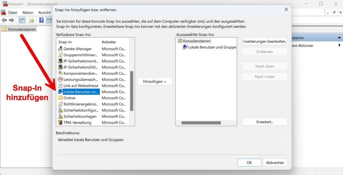Select the Leistungsüberwachung snap-in icon
Screen dimensions: 343x175
point(60,79)
